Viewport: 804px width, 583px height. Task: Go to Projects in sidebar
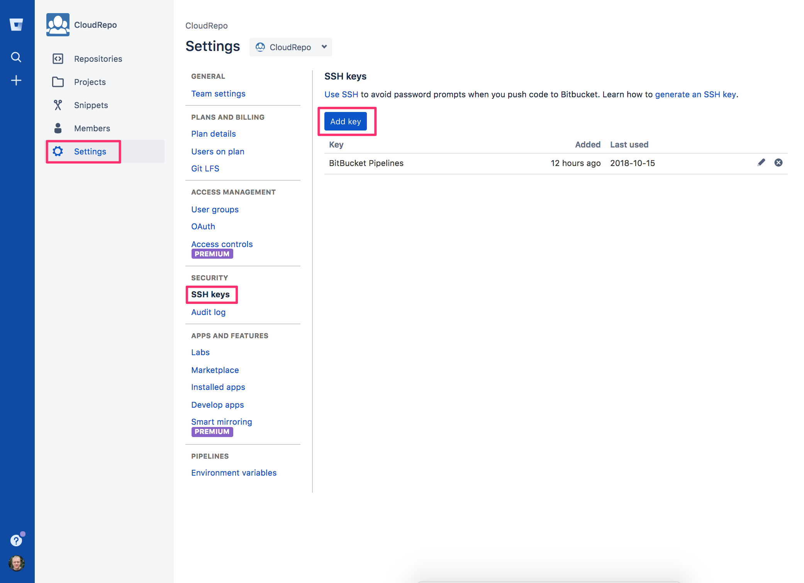pyautogui.click(x=90, y=82)
